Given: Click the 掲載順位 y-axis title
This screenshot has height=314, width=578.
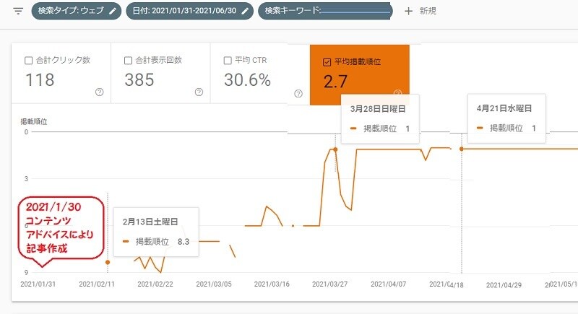Looking at the screenshot, I should click(33, 121).
